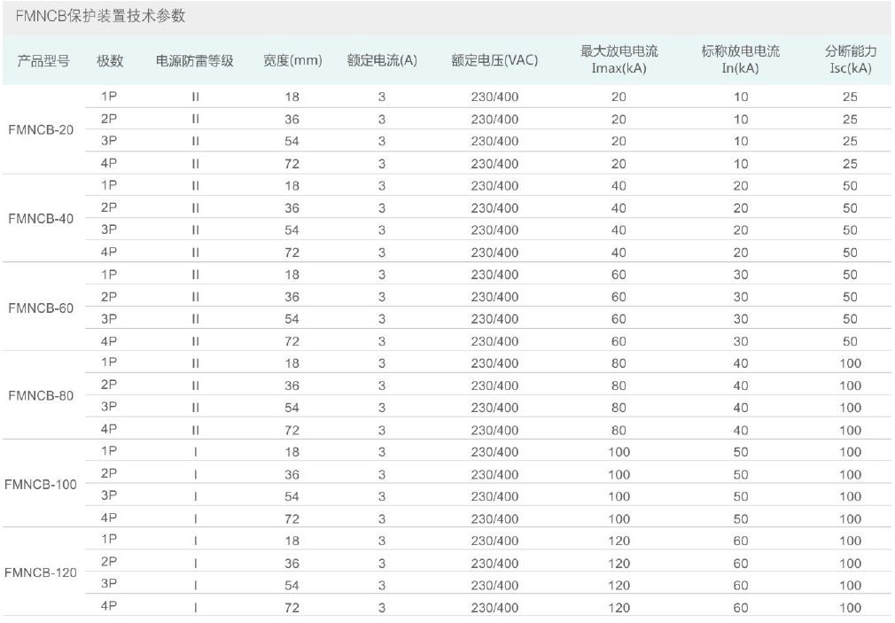
Task: Click the Isc value 25 in FMNCB-20 1P row
Action: (850, 97)
